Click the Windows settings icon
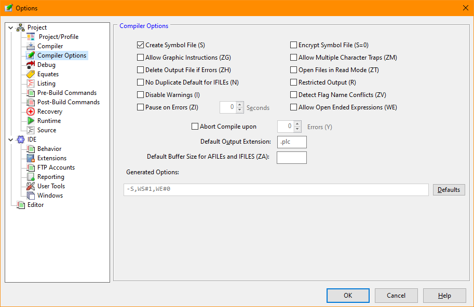474x307 pixels. (31, 196)
